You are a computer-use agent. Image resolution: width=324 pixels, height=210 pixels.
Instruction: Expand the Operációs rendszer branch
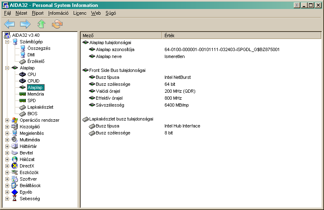[x=7, y=120]
